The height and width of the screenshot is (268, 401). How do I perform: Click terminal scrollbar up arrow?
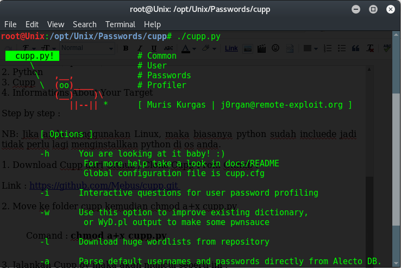pyautogui.click(x=396, y=35)
